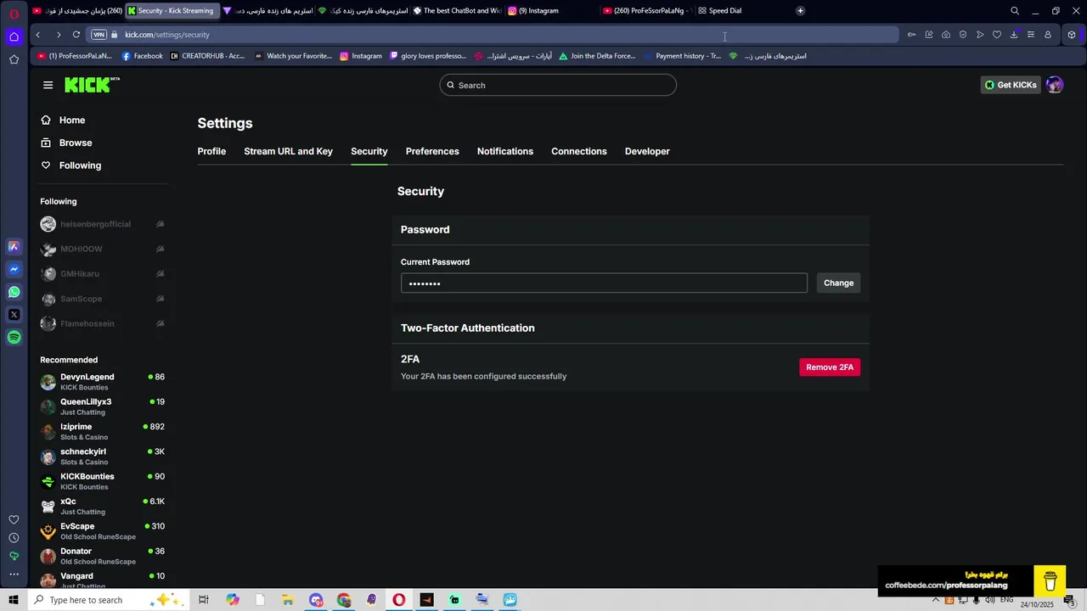Open Windows Start menu
Viewport: 1087px width, 611px height.
point(14,600)
